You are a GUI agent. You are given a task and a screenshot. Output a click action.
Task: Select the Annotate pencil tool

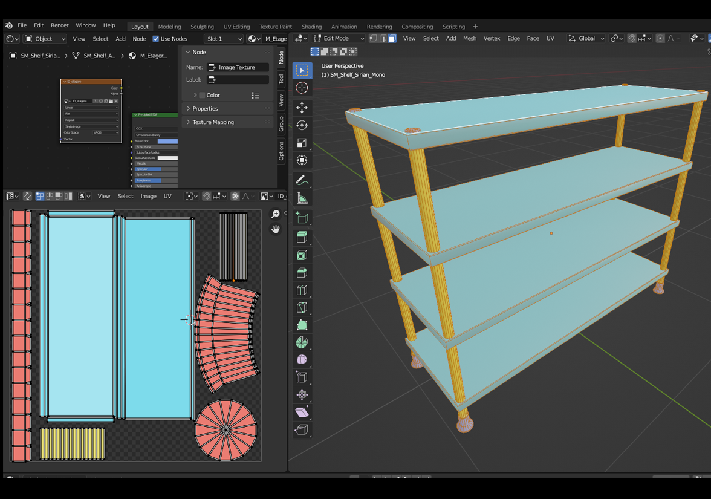coord(302,180)
